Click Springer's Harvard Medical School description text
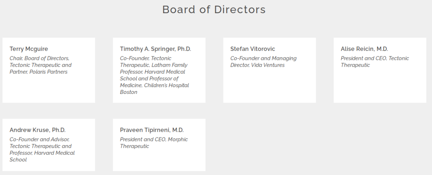Image resolution: width=432 pixels, height=175 pixels. (x=154, y=75)
